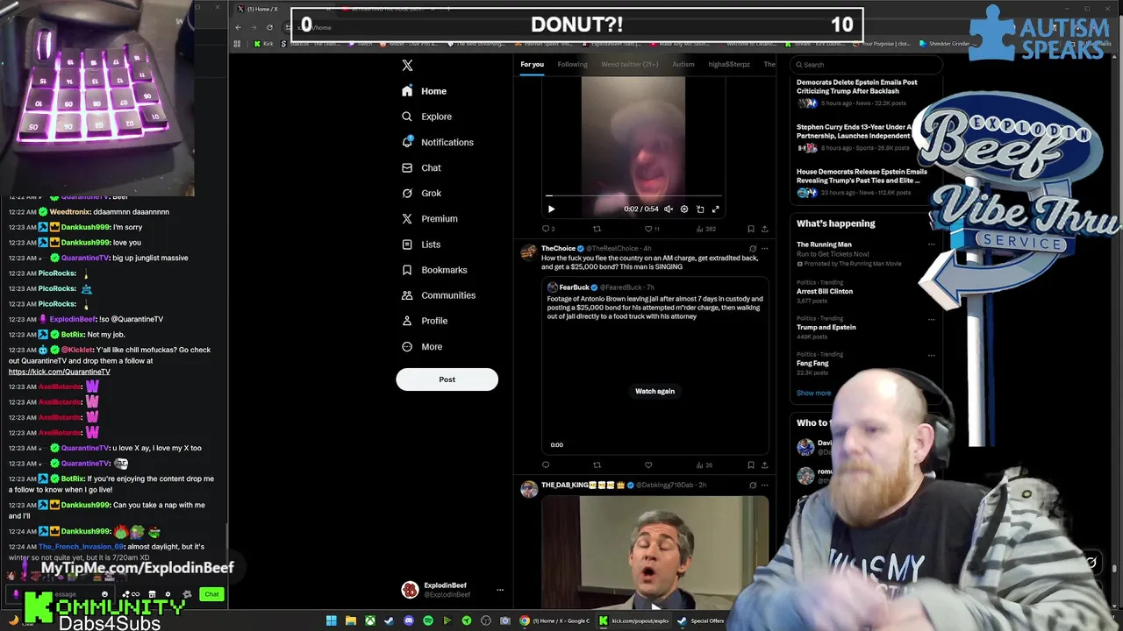
Task: Open Notifications in X sidebar
Action: (x=438, y=142)
